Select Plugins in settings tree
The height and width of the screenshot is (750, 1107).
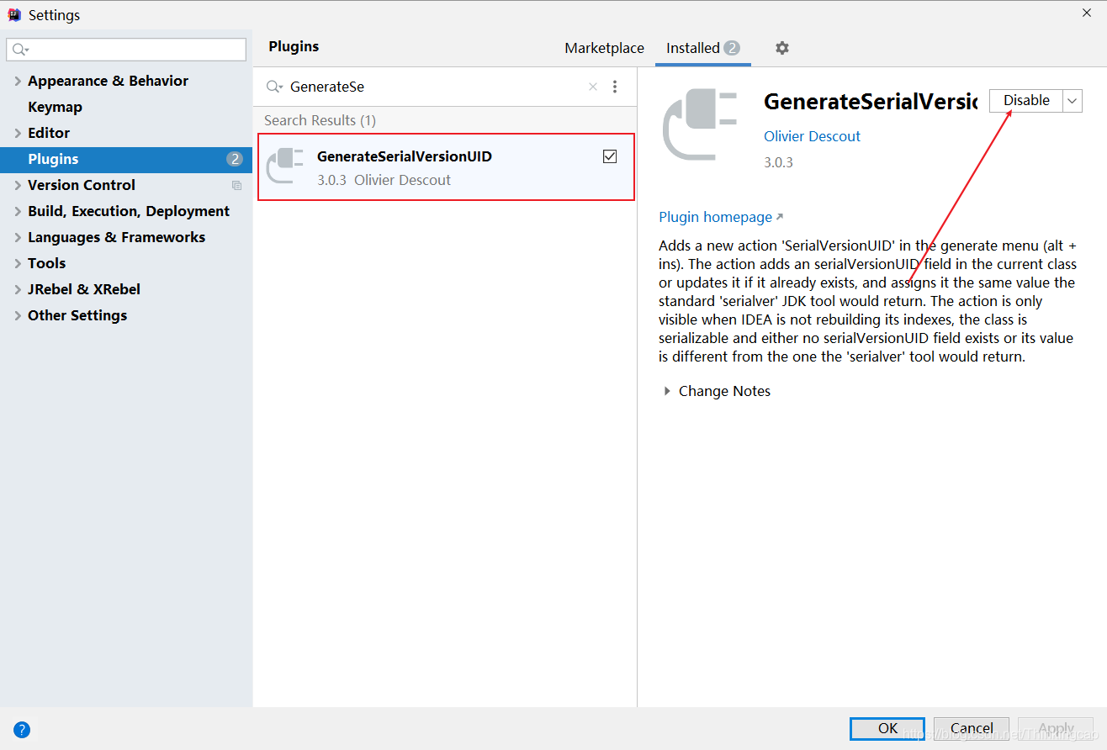(126, 159)
